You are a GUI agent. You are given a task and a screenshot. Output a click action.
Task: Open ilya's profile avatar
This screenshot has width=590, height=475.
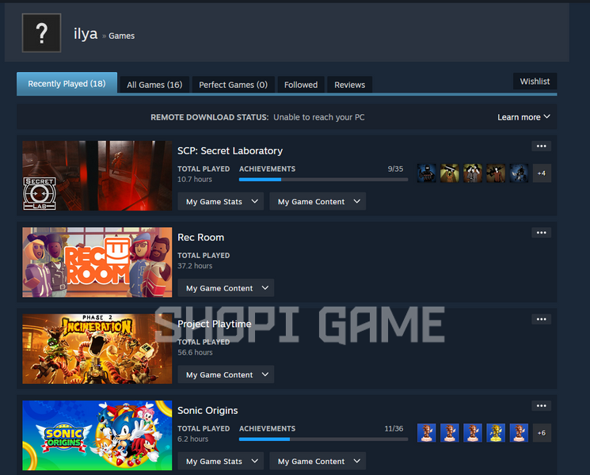(x=41, y=32)
